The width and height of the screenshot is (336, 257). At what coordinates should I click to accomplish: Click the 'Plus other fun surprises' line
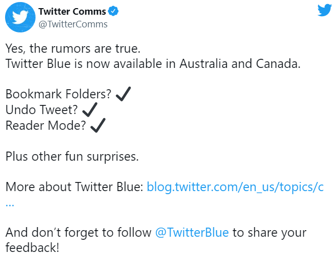click(72, 156)
